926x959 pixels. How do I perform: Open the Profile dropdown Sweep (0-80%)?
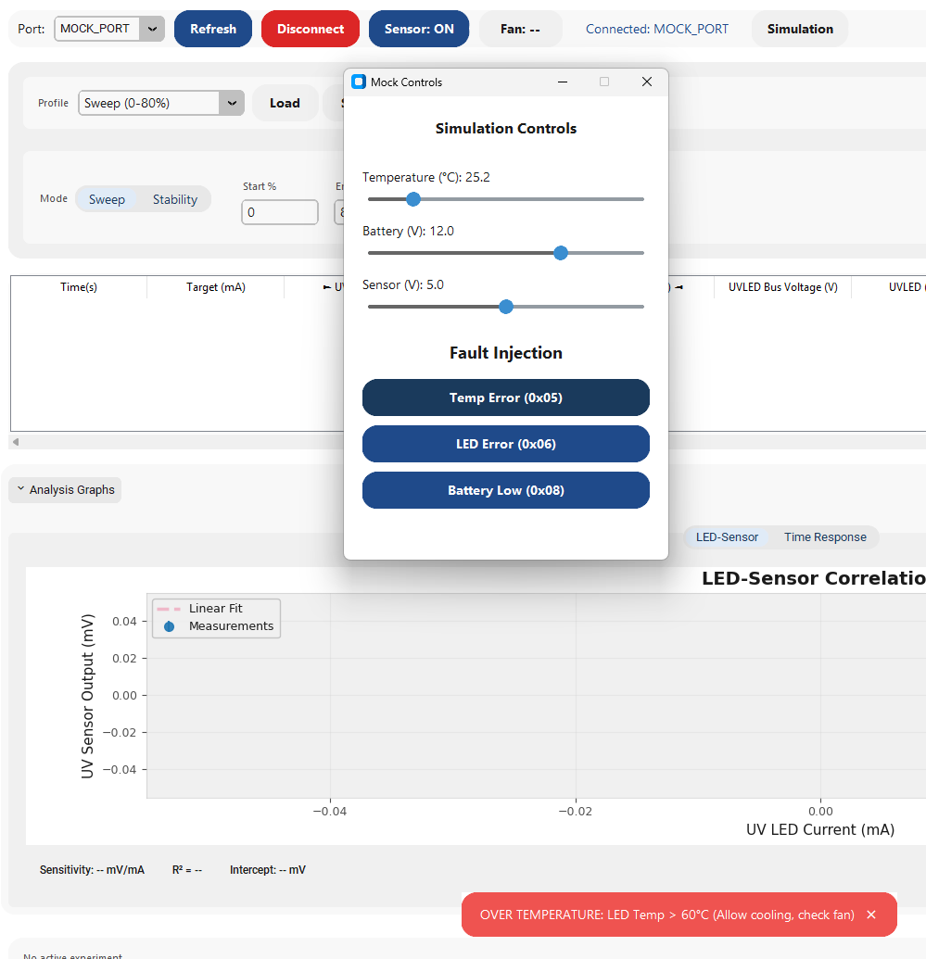point(161,103)
